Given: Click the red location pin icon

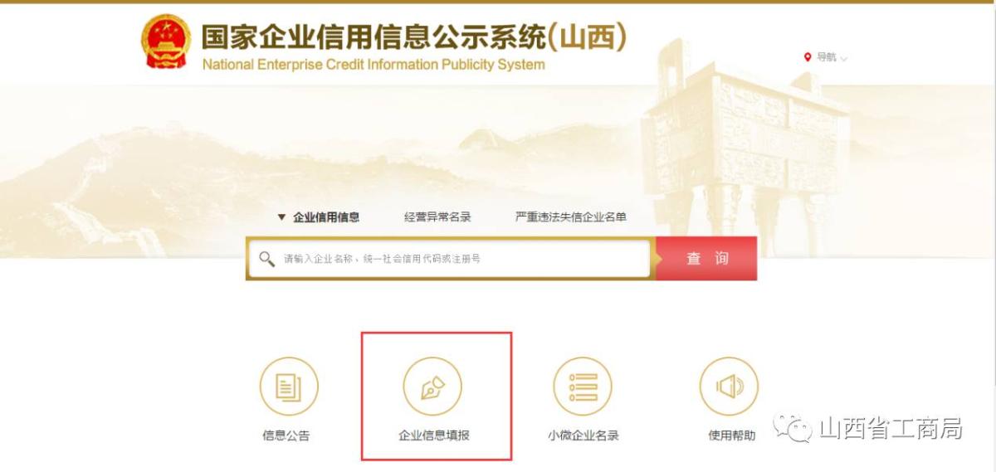Looking at the screenshot, I should 808,57.
